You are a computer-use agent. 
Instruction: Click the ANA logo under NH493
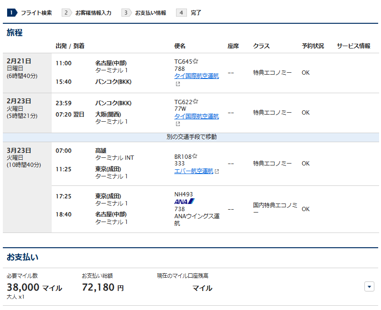click(x=185, y=202)
